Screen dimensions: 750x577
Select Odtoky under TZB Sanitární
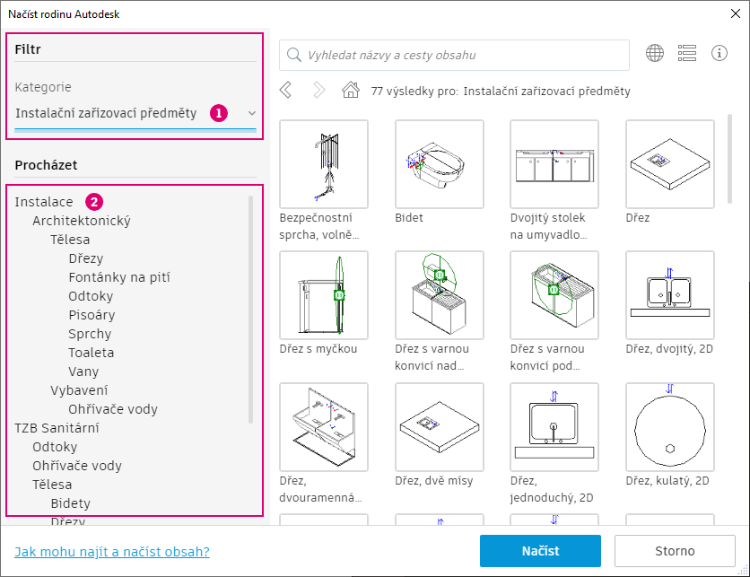point(55,447)
